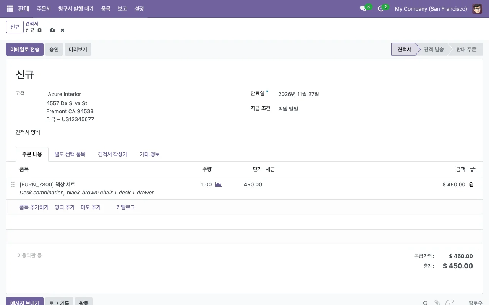Click the followers person icon
Viewport: 489px width, 305px height.
click(x=448, y=303)
